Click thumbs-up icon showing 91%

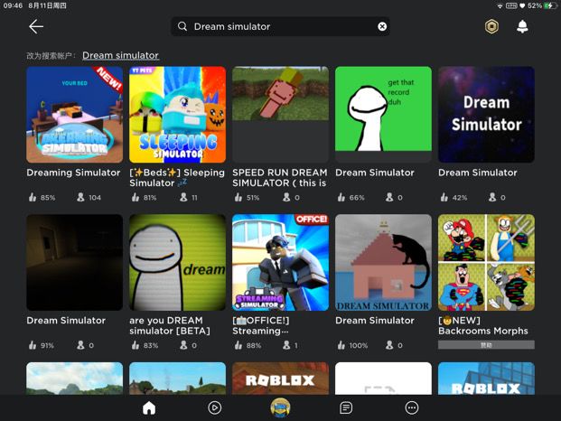coord(33,345)
